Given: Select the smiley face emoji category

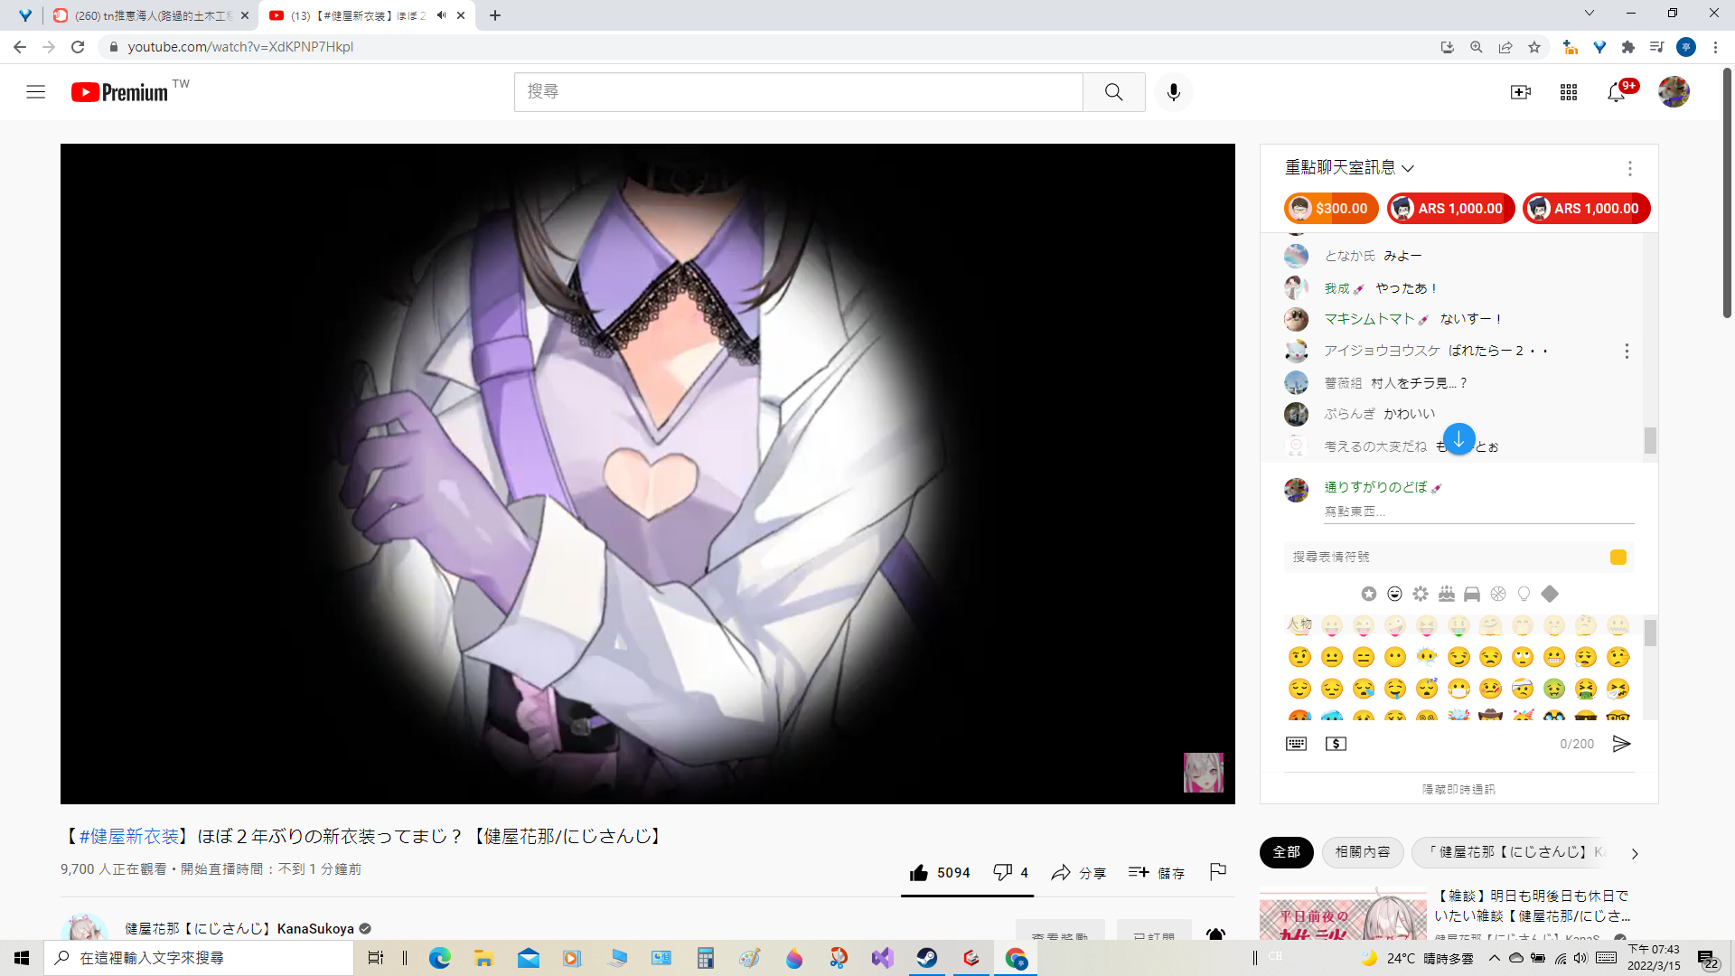Looking at the screenshot, I should 1394,594.
